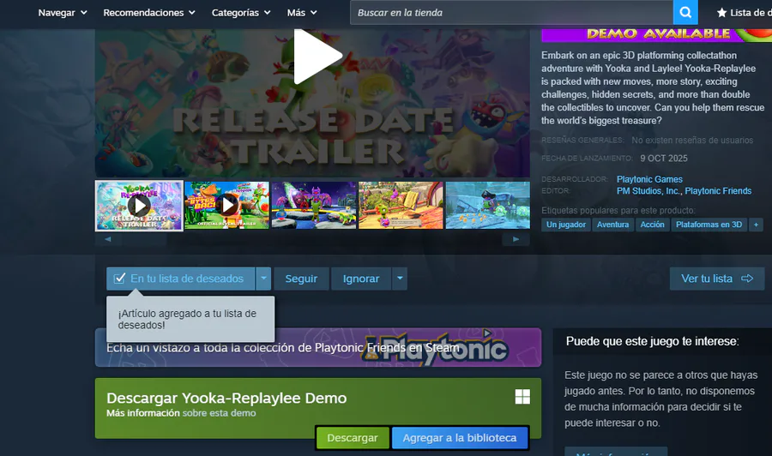Viewport: 772px width, 456px height.
Task: Open the Playtonic Friends collection banner
Action: (x=318, y=347)
